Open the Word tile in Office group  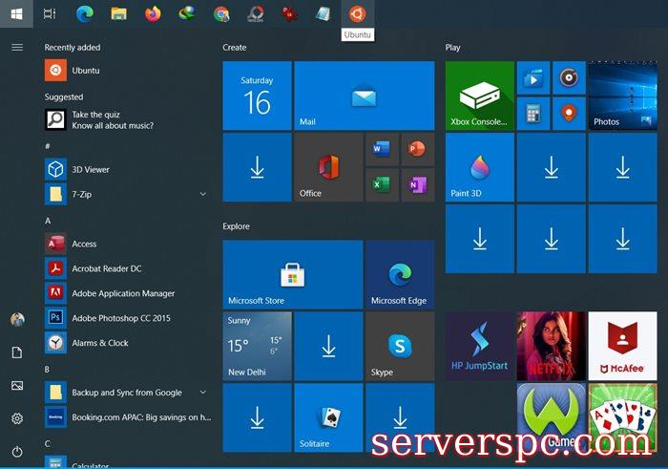[x=382, y=148]
